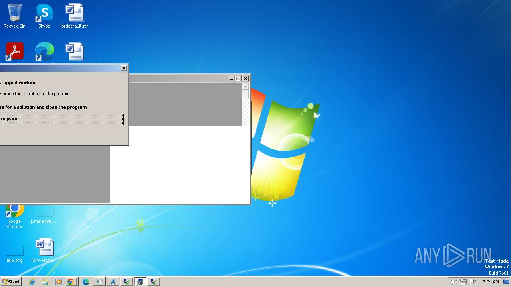511x287 pixels.
Task: Select the Adobe Acrobat desktop shortcut
Action: (x=15, y=52)
